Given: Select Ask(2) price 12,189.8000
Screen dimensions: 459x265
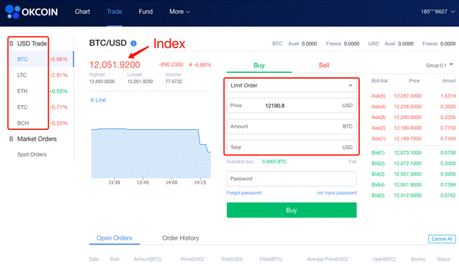Looking at the screenshot, I should (x=408, y=128).
